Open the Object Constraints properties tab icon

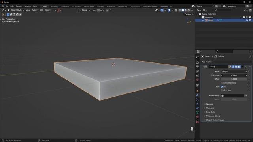click(198, 108)
